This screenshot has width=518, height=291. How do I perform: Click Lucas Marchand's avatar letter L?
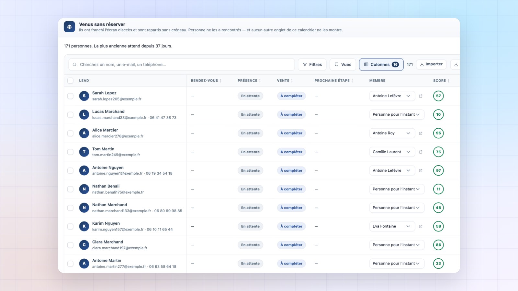84,114
